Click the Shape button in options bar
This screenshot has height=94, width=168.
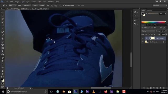[x=42, y=5]
